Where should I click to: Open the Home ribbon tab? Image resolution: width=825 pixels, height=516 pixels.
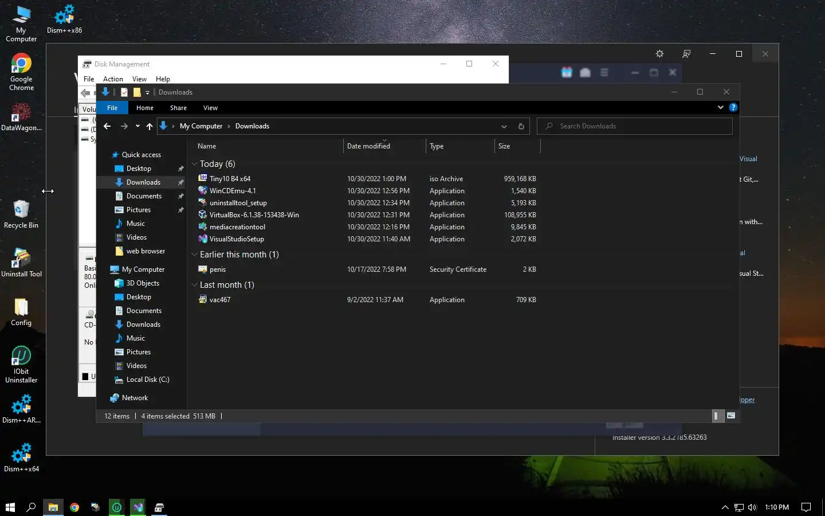point(145,108)
